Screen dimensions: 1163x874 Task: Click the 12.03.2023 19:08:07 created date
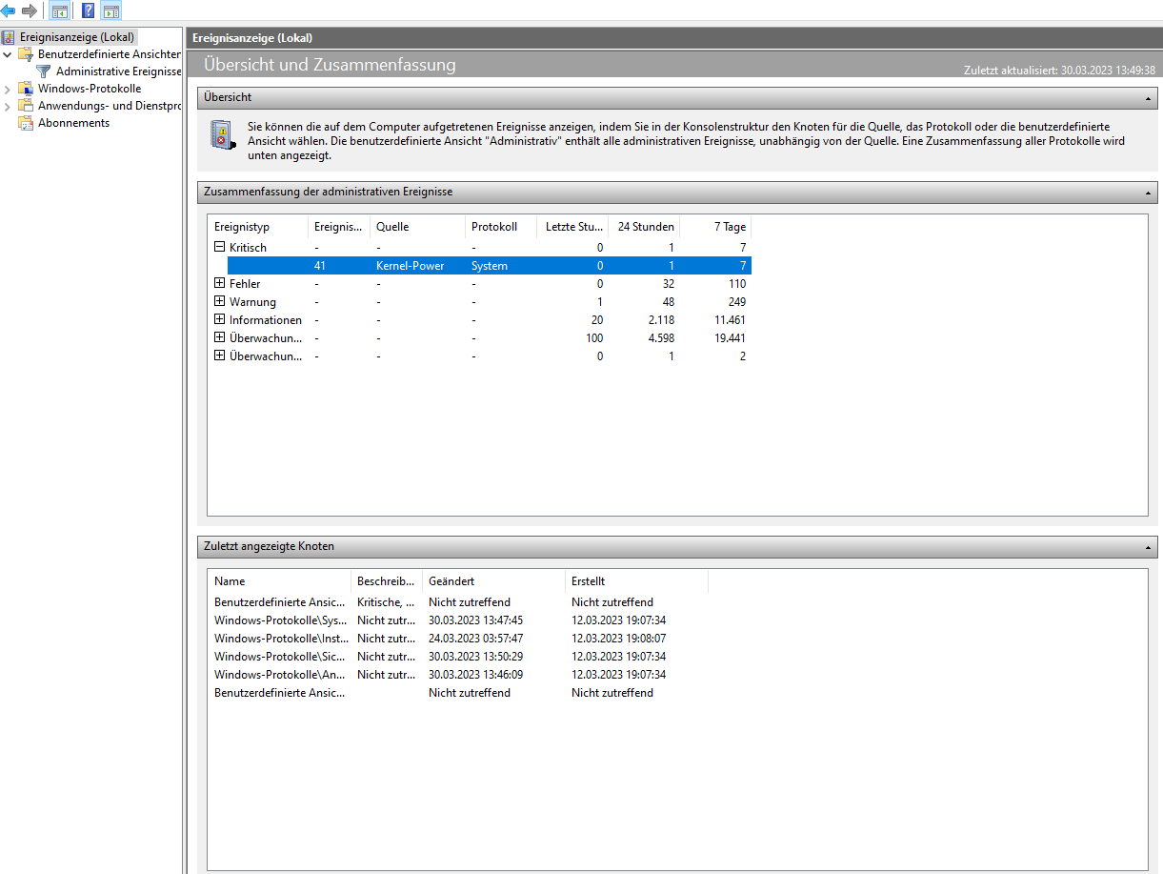coord(618,639)
